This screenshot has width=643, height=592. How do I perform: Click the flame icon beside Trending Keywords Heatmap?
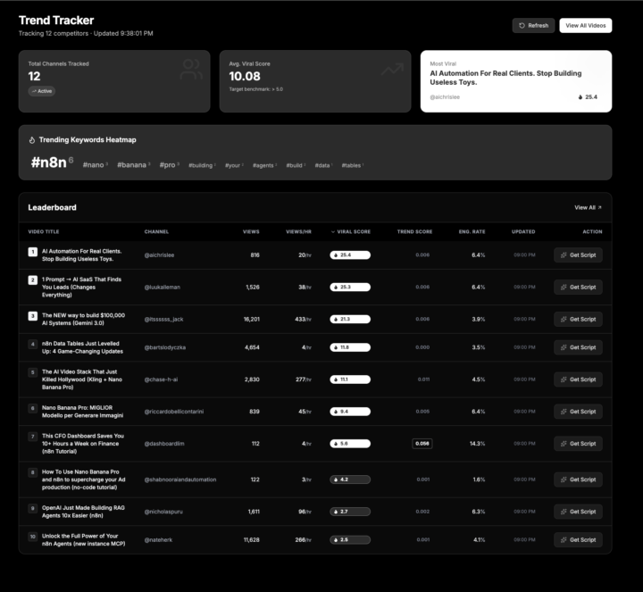pyautogui.click(x=32, y=140)
